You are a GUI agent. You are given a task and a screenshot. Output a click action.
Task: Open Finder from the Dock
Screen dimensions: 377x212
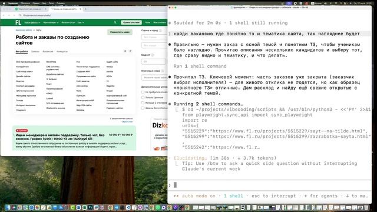(x=8, y=207)
